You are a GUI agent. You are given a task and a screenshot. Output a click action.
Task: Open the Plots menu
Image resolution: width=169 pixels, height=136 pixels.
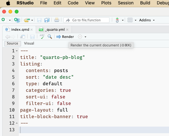point(106,3)
